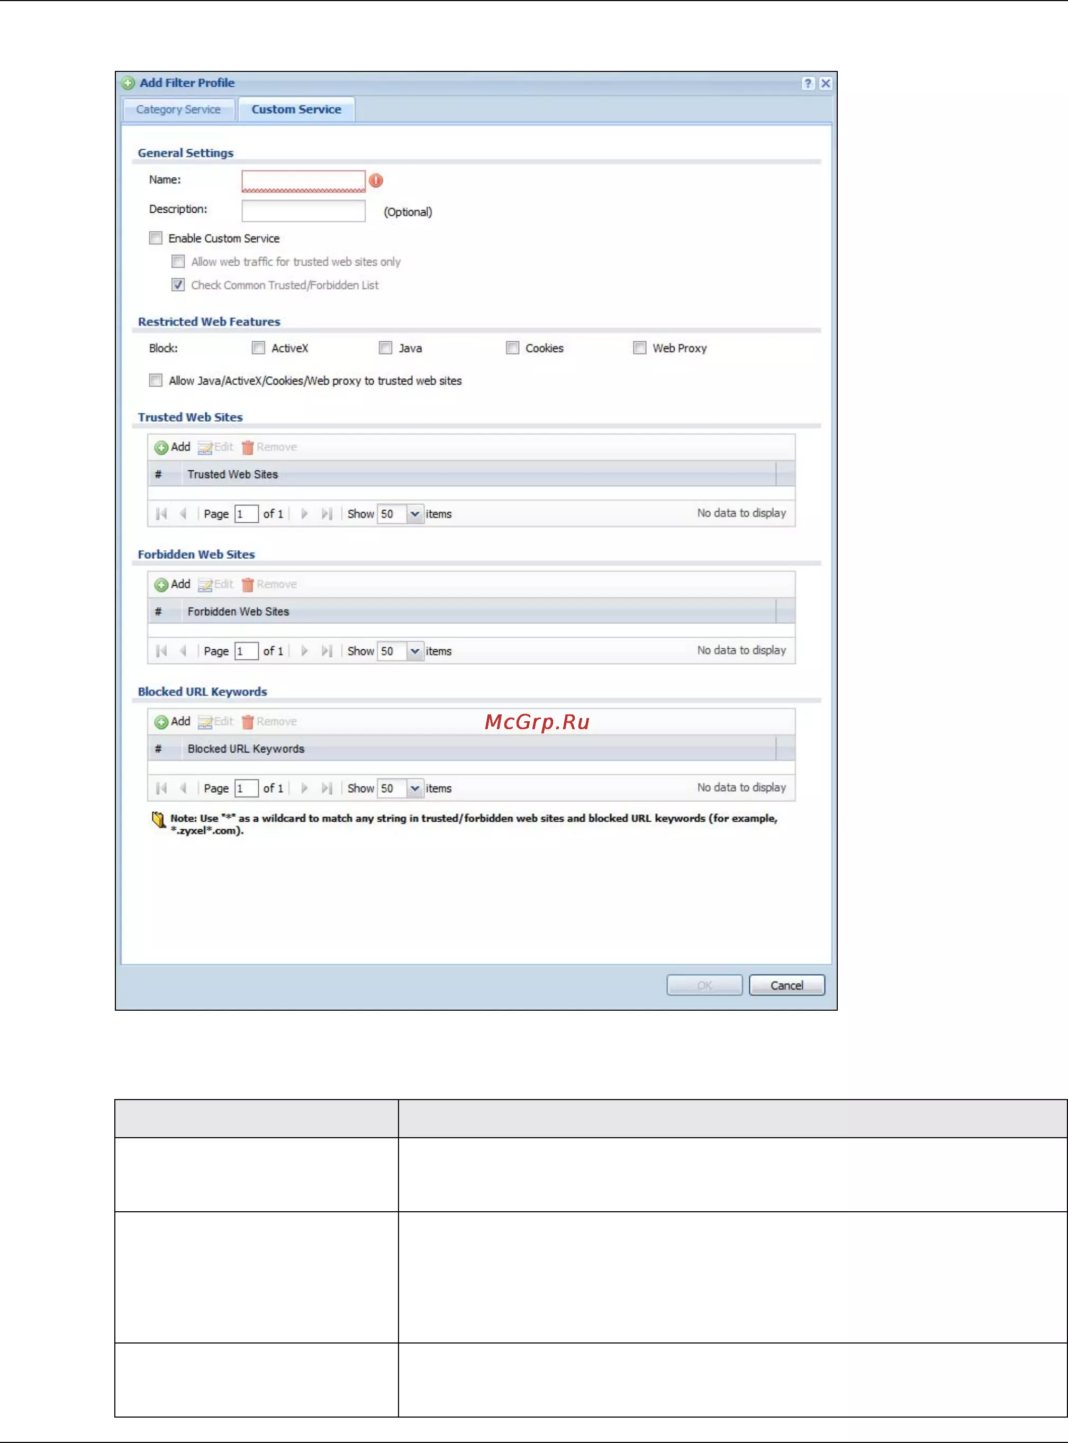Add a blocked URL keyword entry

click(172, 722)
